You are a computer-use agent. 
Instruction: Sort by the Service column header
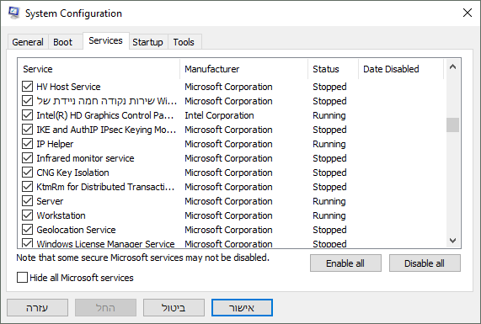pos(99,69)
